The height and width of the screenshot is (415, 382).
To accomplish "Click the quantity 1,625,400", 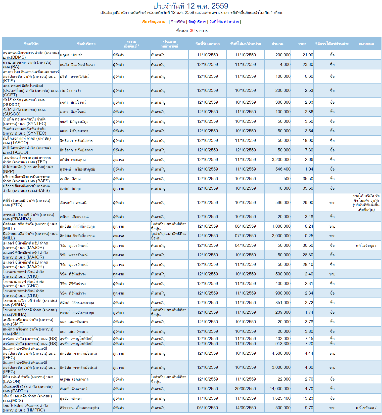I will (x=281, y=398).
